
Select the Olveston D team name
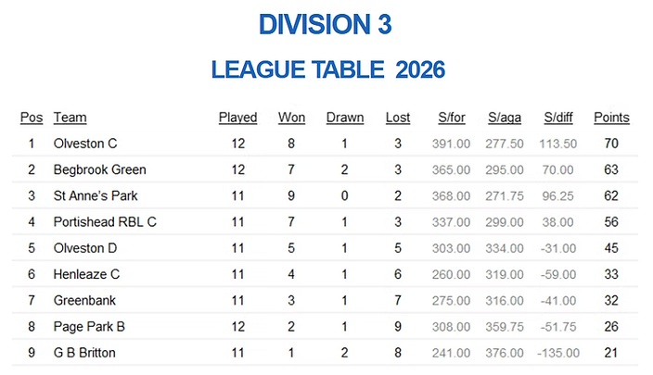coord(85,248)
